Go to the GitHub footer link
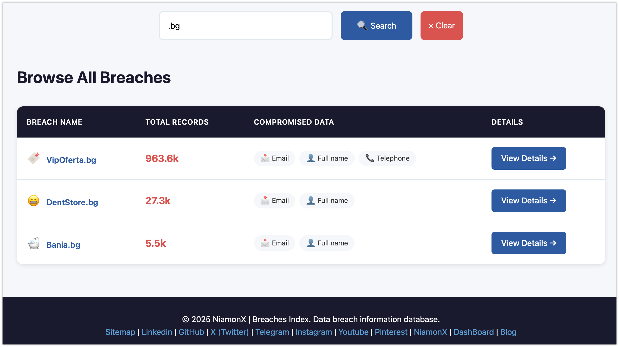 point(191,332)
